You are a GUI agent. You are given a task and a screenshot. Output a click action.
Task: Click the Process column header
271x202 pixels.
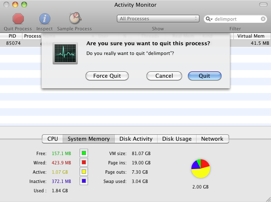33,36
